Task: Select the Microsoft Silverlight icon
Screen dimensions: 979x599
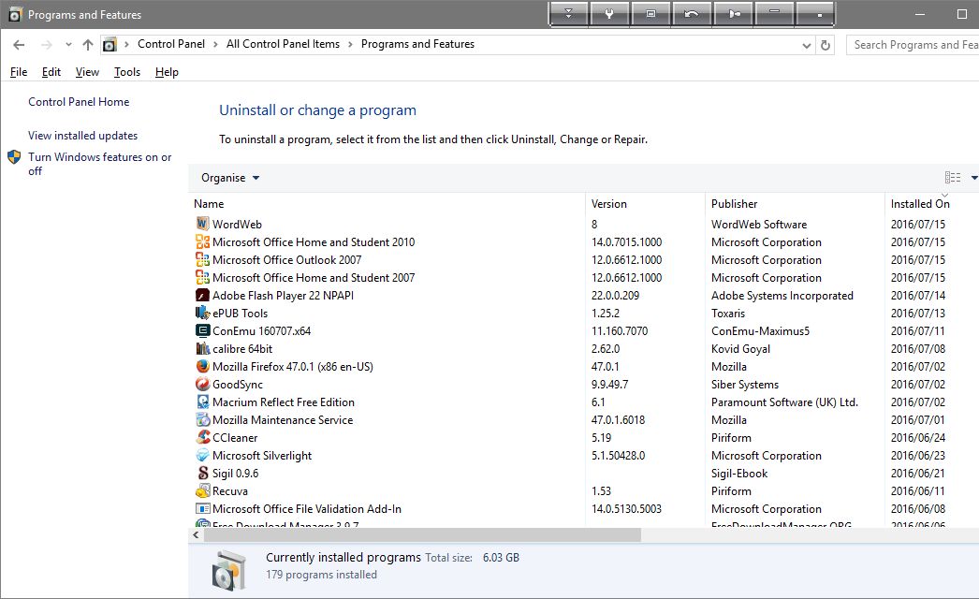Action: pos(202,456)
